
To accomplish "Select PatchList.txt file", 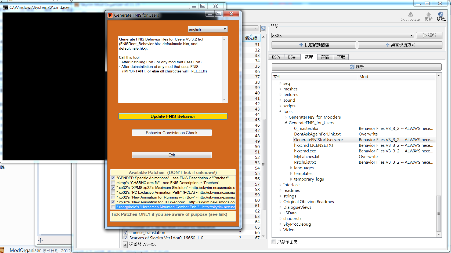I will pos(305,162).
